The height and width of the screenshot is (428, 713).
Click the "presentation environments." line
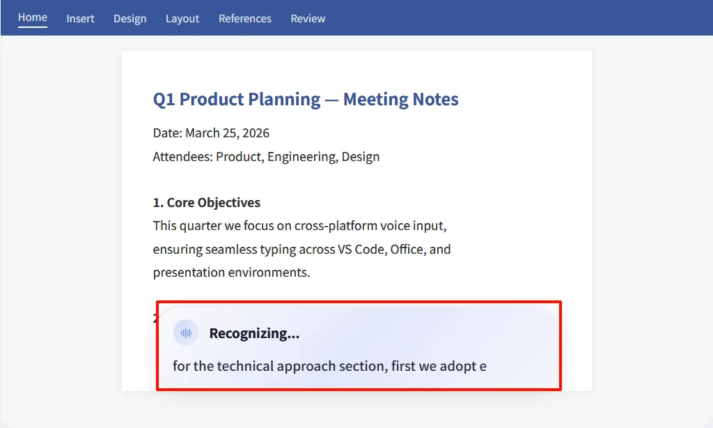231,272
